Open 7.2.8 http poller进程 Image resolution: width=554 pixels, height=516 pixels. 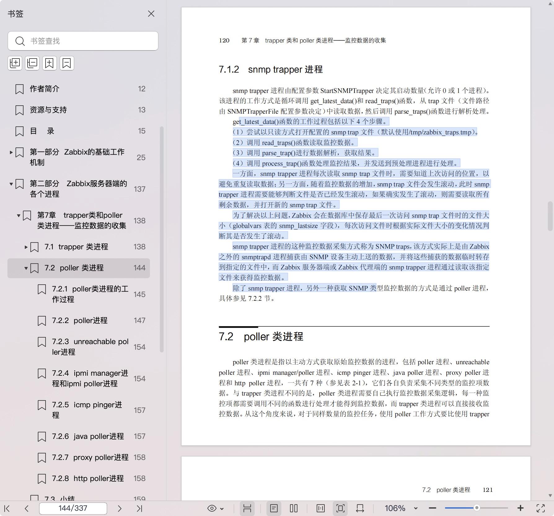tap(88, 478)
